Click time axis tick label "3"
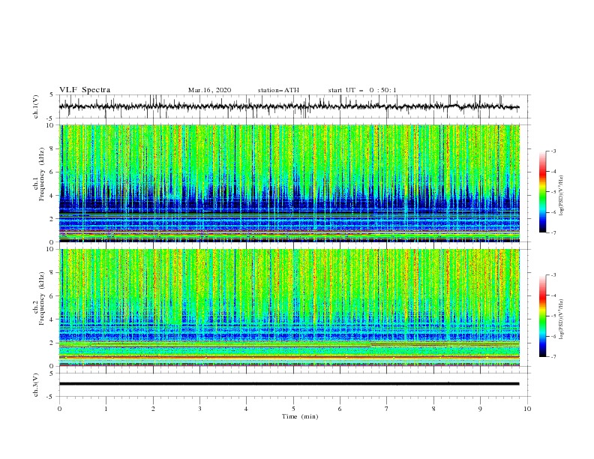Viewport: 594px width, 459px height. point(199,409)
